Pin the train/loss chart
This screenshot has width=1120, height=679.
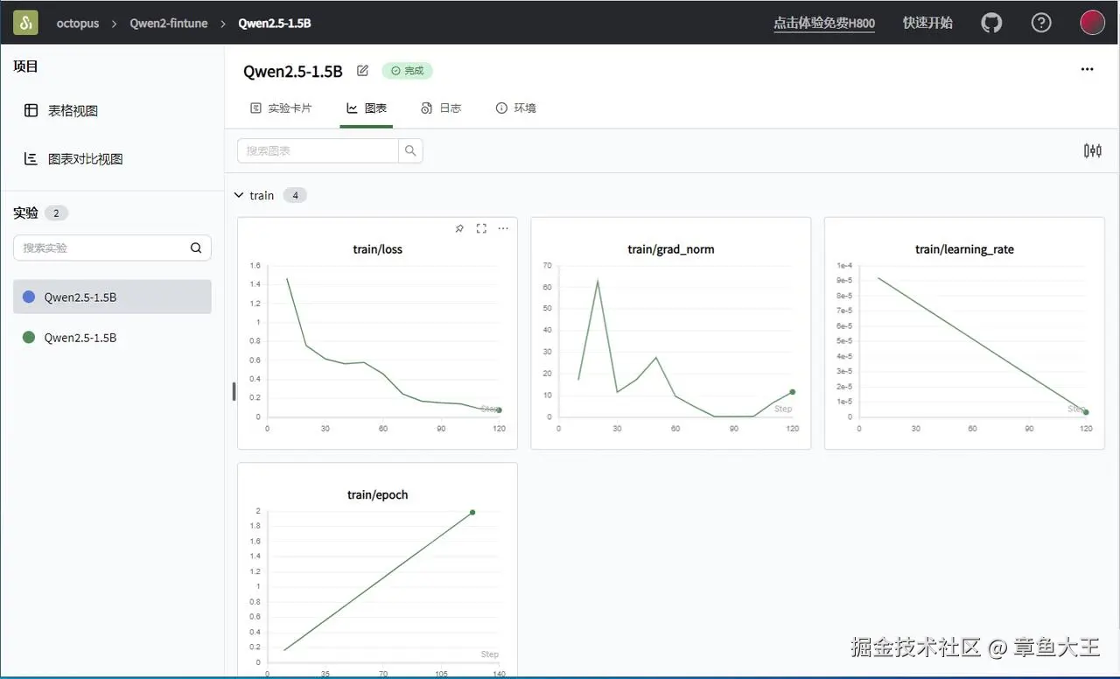(x=459, y=228)
